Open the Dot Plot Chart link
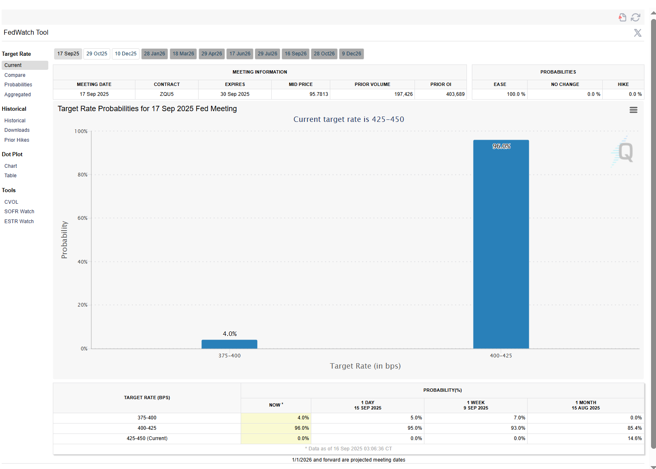Image resolution: width=656 pixels, height=469 pixels. 11,166
